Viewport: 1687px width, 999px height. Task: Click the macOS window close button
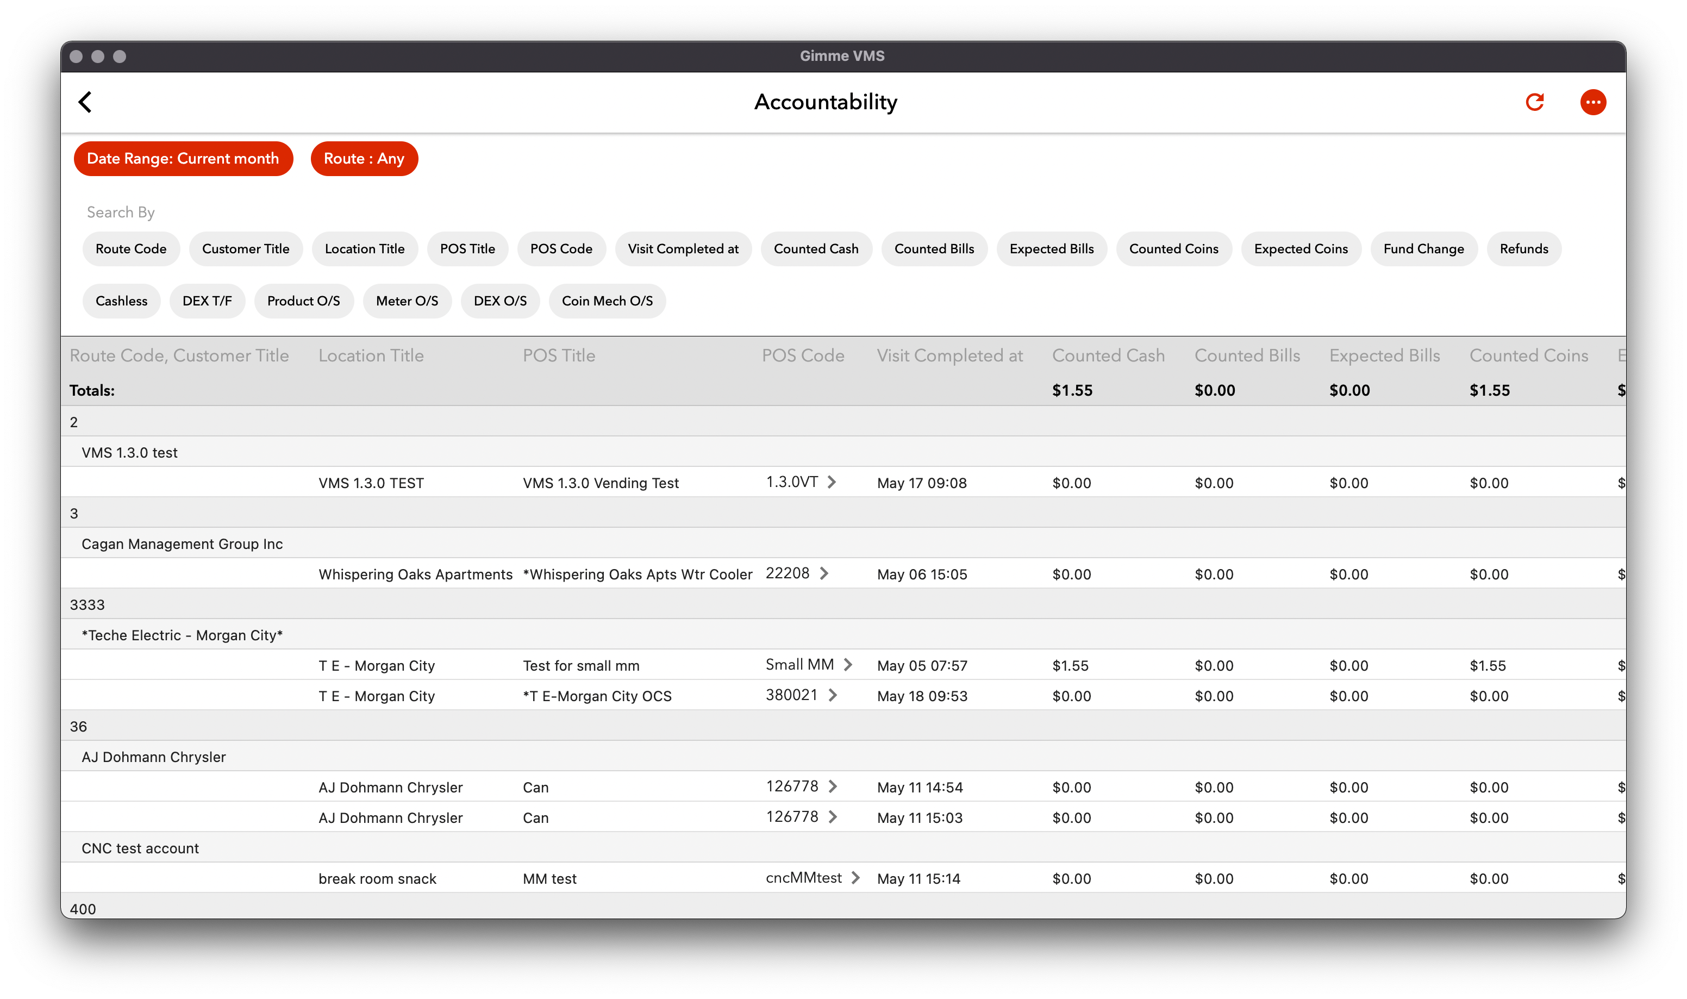(x=76, y=57)
